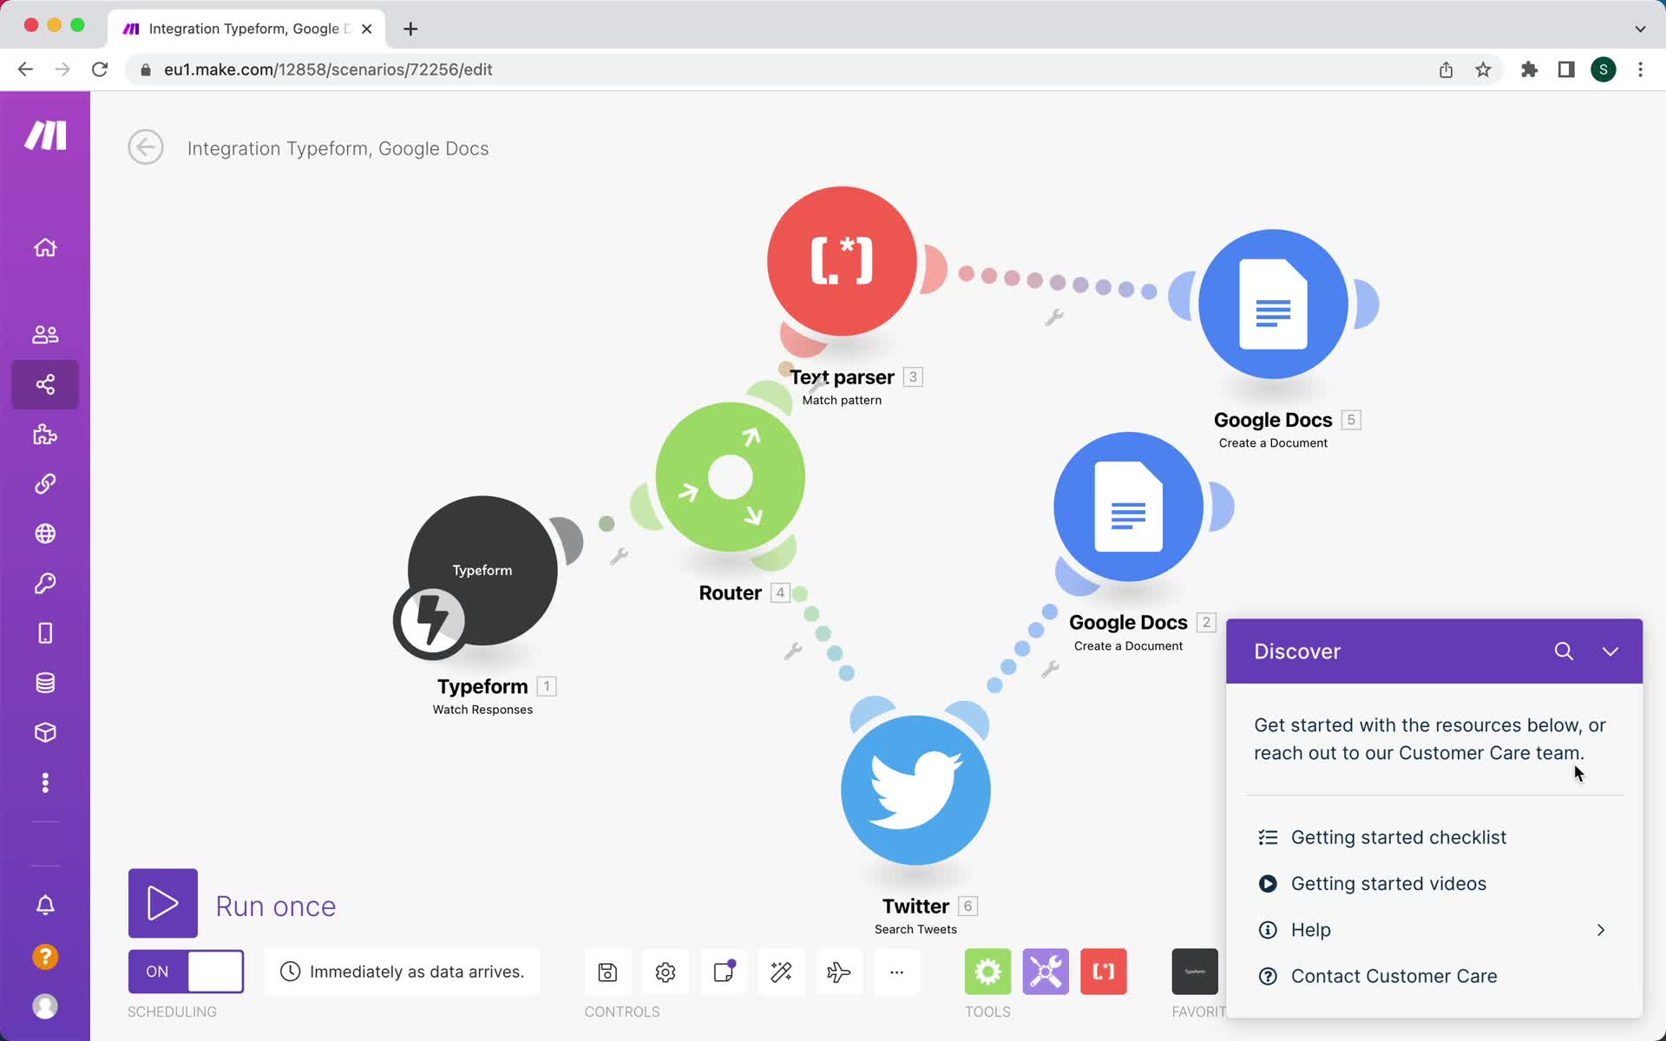This screenshot has width=1666, height=1041.
Task: Click the Connections sidebar icon
Action: tap(44, 483)
